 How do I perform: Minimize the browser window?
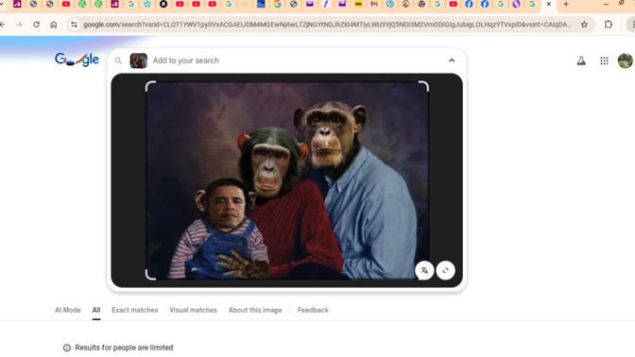tap(606, 4)
